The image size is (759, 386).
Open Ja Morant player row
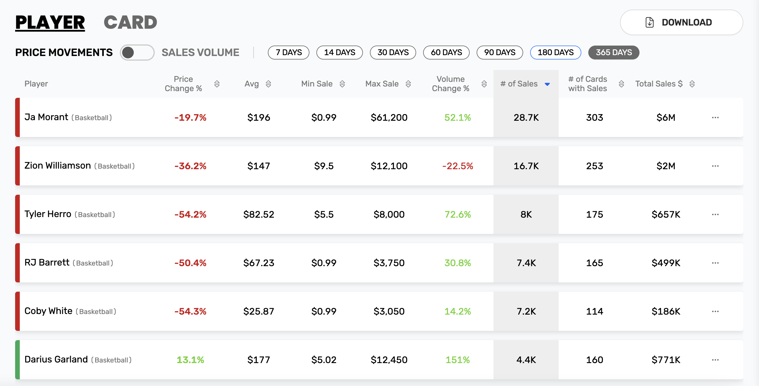click(x=379, y=118)
